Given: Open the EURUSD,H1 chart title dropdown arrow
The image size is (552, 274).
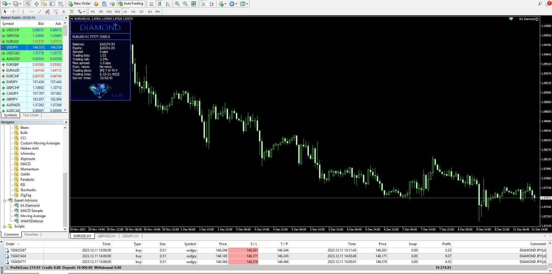Looking at the screenshot, I should pyautogui.click(x=72, y=19).
